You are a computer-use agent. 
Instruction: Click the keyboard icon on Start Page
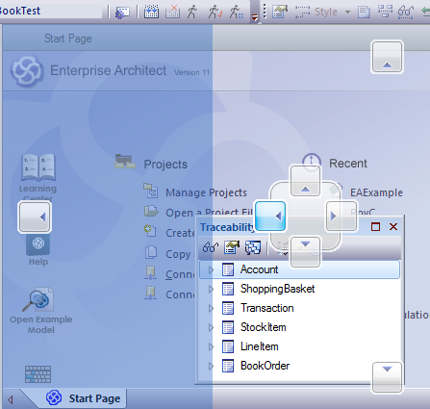(x=38, y=374)
